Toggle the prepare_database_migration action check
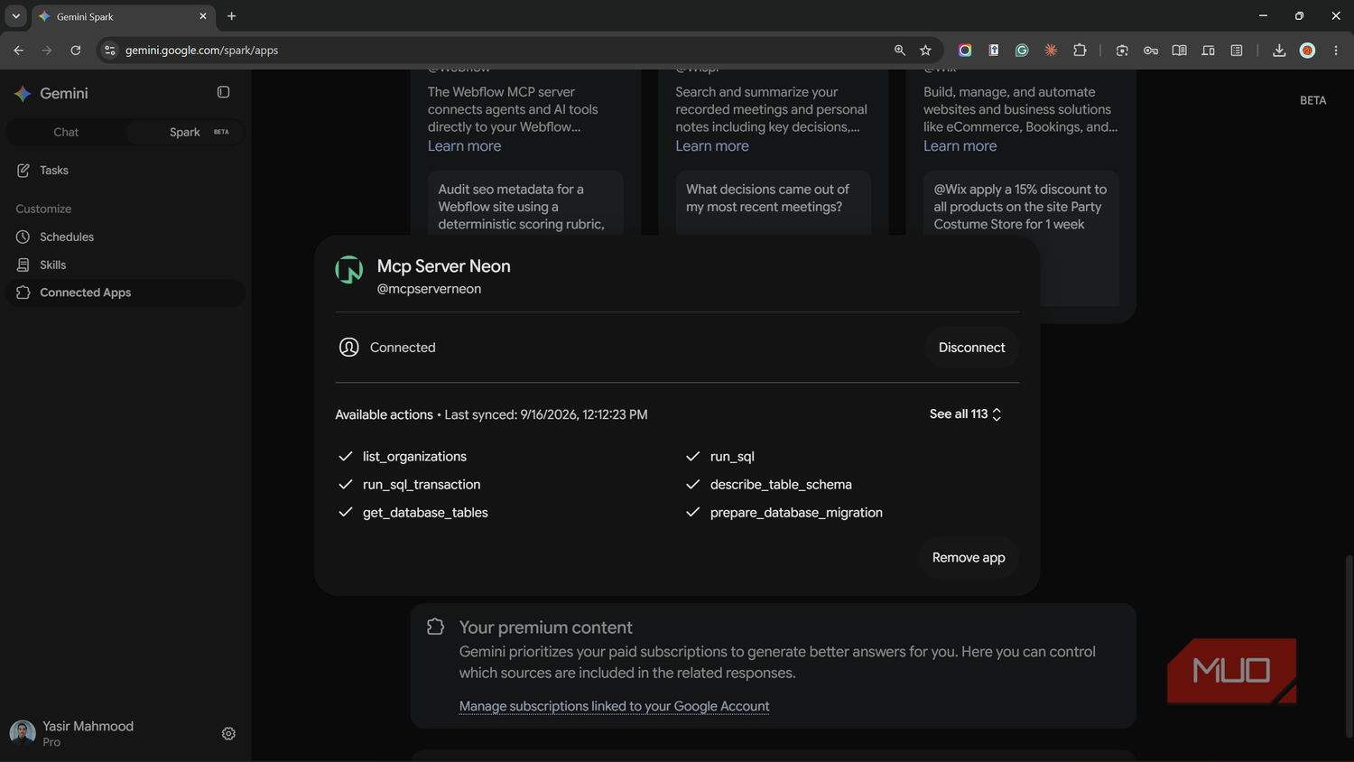Image resolution: width=1354 pixels, height=762 pixels. pyautogui.click(x=692, y=513)
